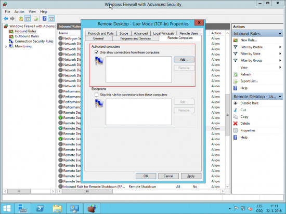The width and height of the screenshot is (286, 214).
Task: Click the Control Panel taskbar icon
Action: (74, 208)
